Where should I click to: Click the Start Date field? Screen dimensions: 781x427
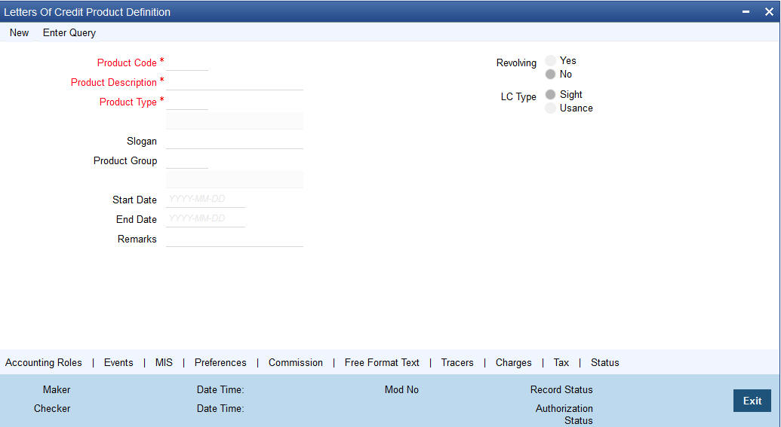pyautogui.click(x=205, y=200)
